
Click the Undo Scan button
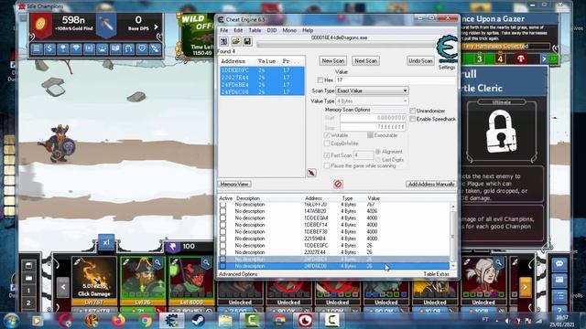click(x=420, y=60)
